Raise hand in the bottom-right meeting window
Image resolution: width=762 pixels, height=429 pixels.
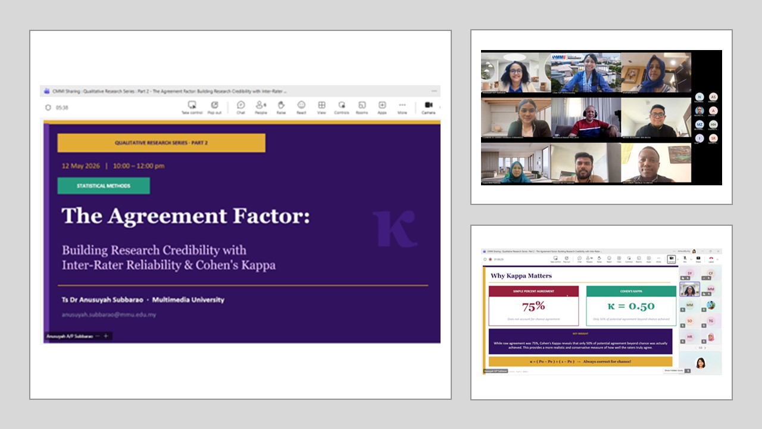click(599, 259)
